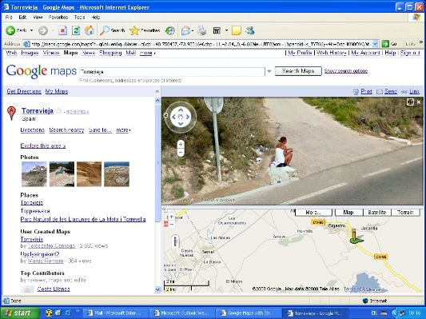Click the Stop loading icon

point(63,30)
